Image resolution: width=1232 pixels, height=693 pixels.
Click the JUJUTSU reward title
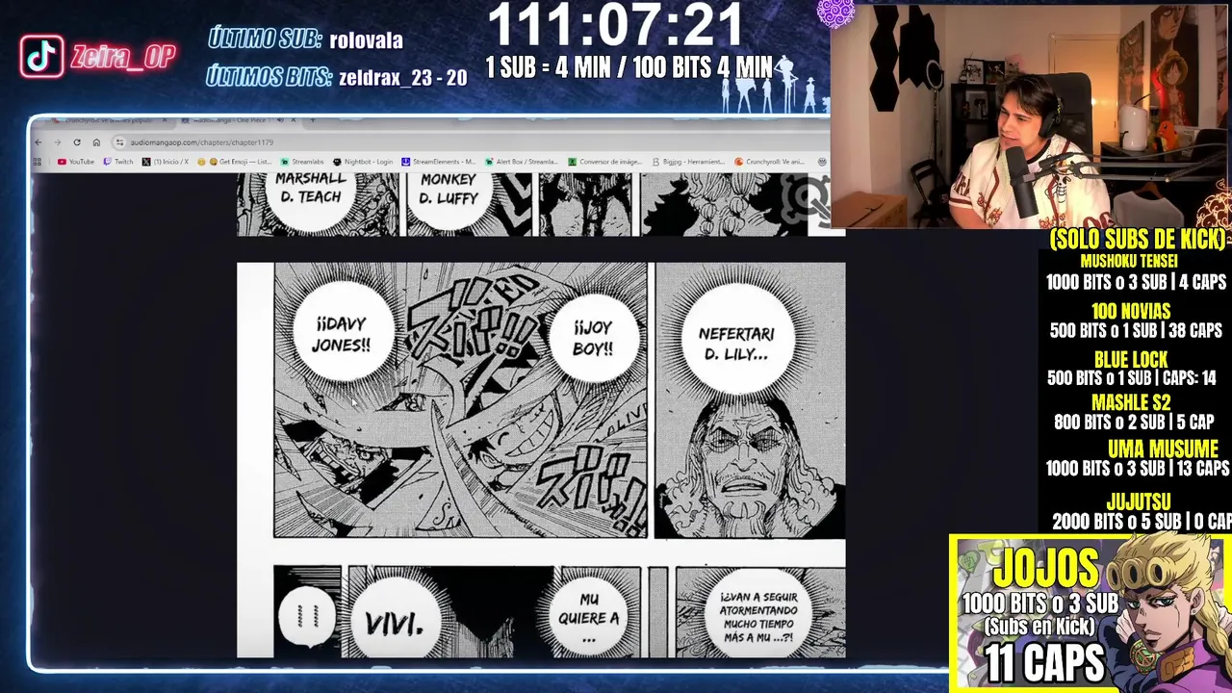[1139, 501]
